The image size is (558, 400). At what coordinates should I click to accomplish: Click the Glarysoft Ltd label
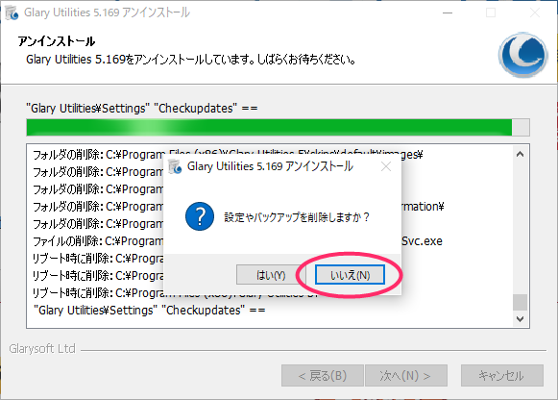point(42,348)
